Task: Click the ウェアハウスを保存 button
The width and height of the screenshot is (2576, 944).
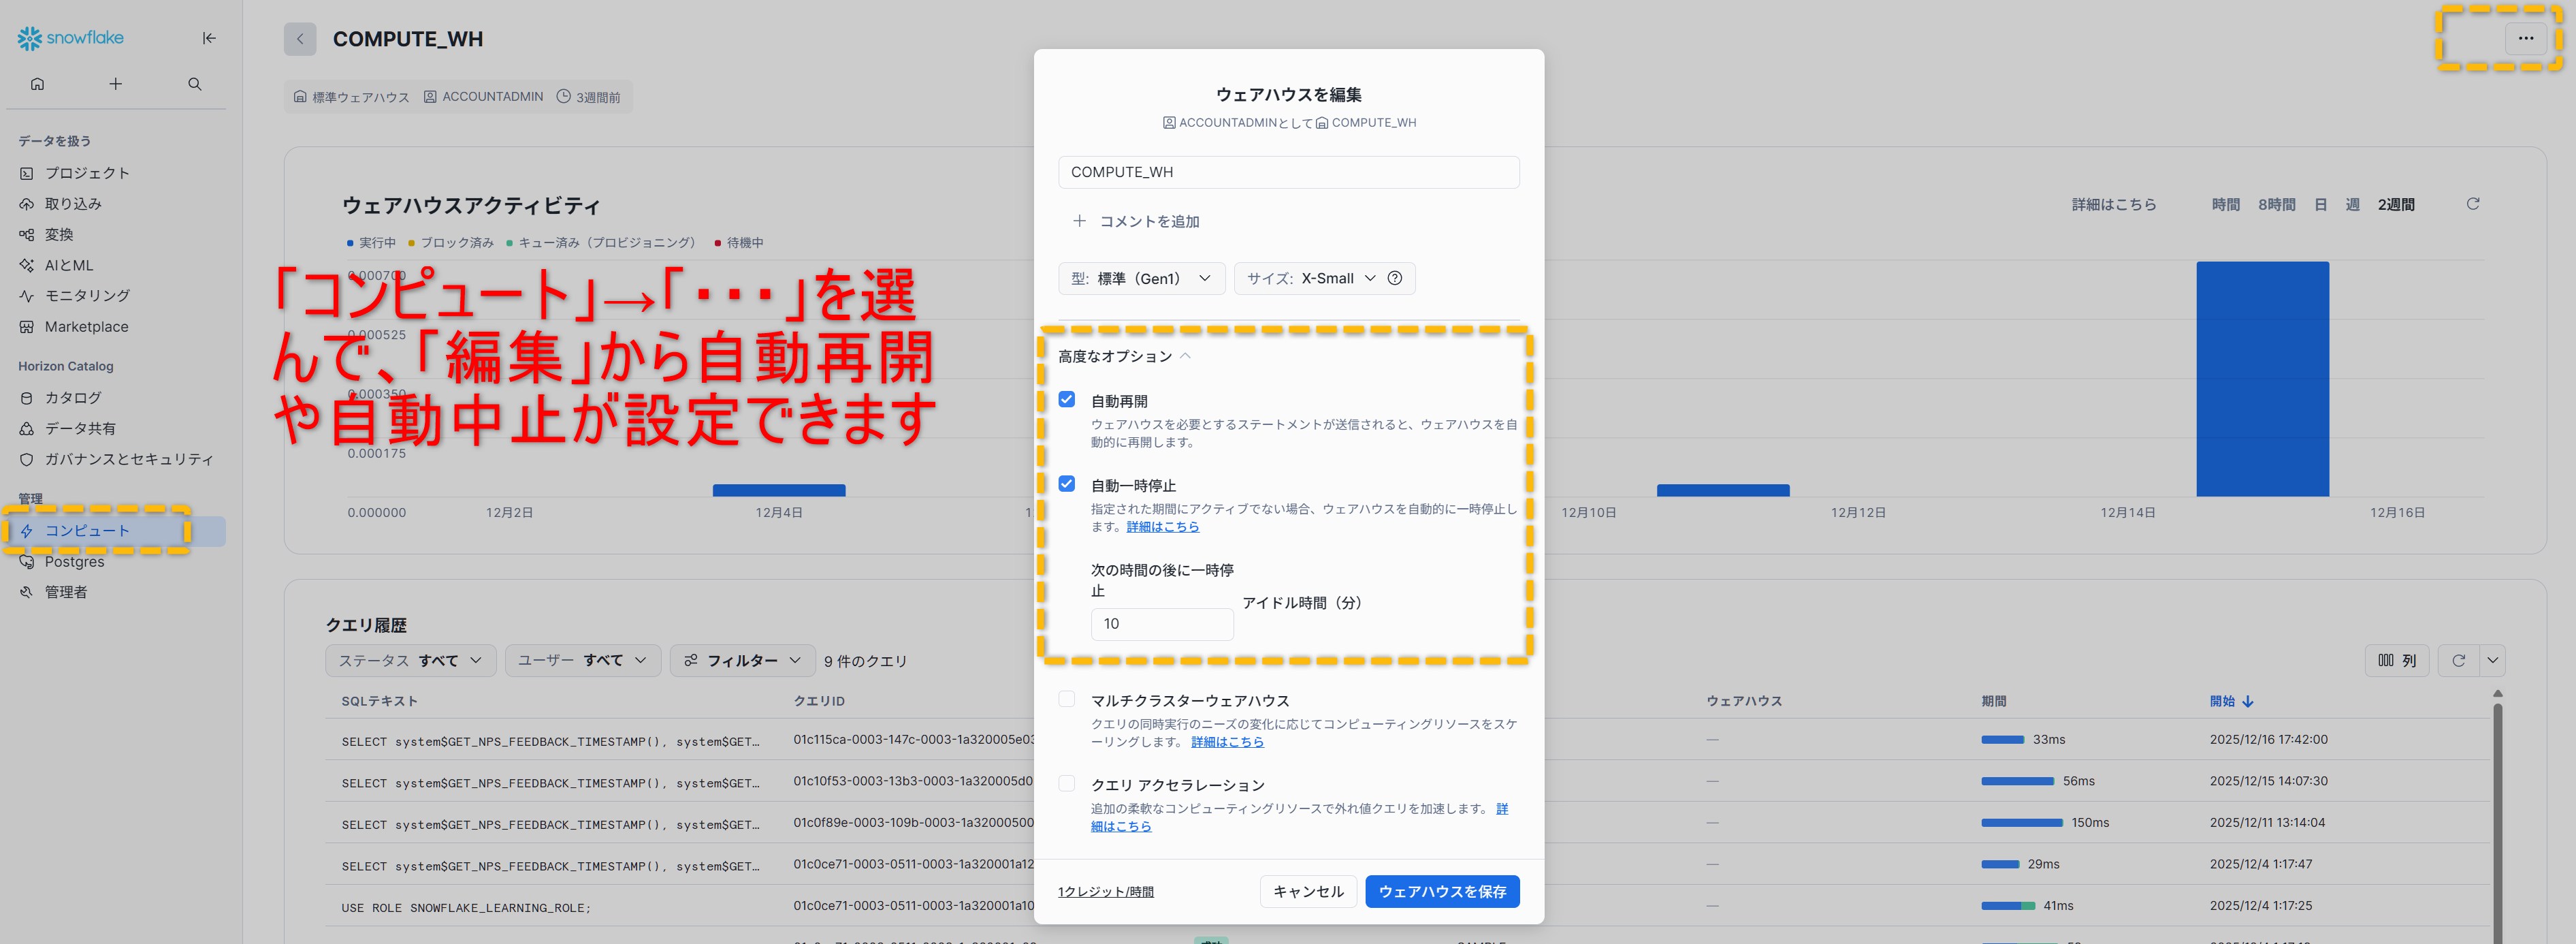Action: point(1442,891)
